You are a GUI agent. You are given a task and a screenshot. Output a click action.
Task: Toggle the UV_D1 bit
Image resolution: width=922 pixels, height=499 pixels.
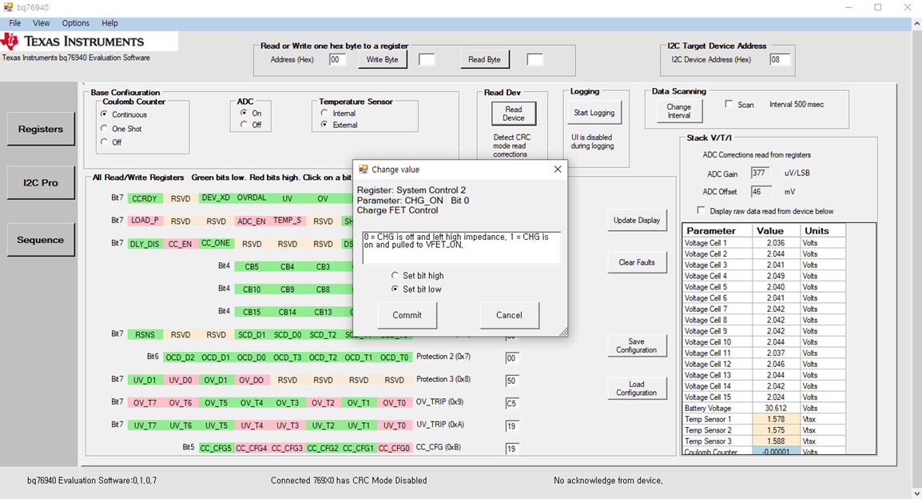(x=145, y=380)
